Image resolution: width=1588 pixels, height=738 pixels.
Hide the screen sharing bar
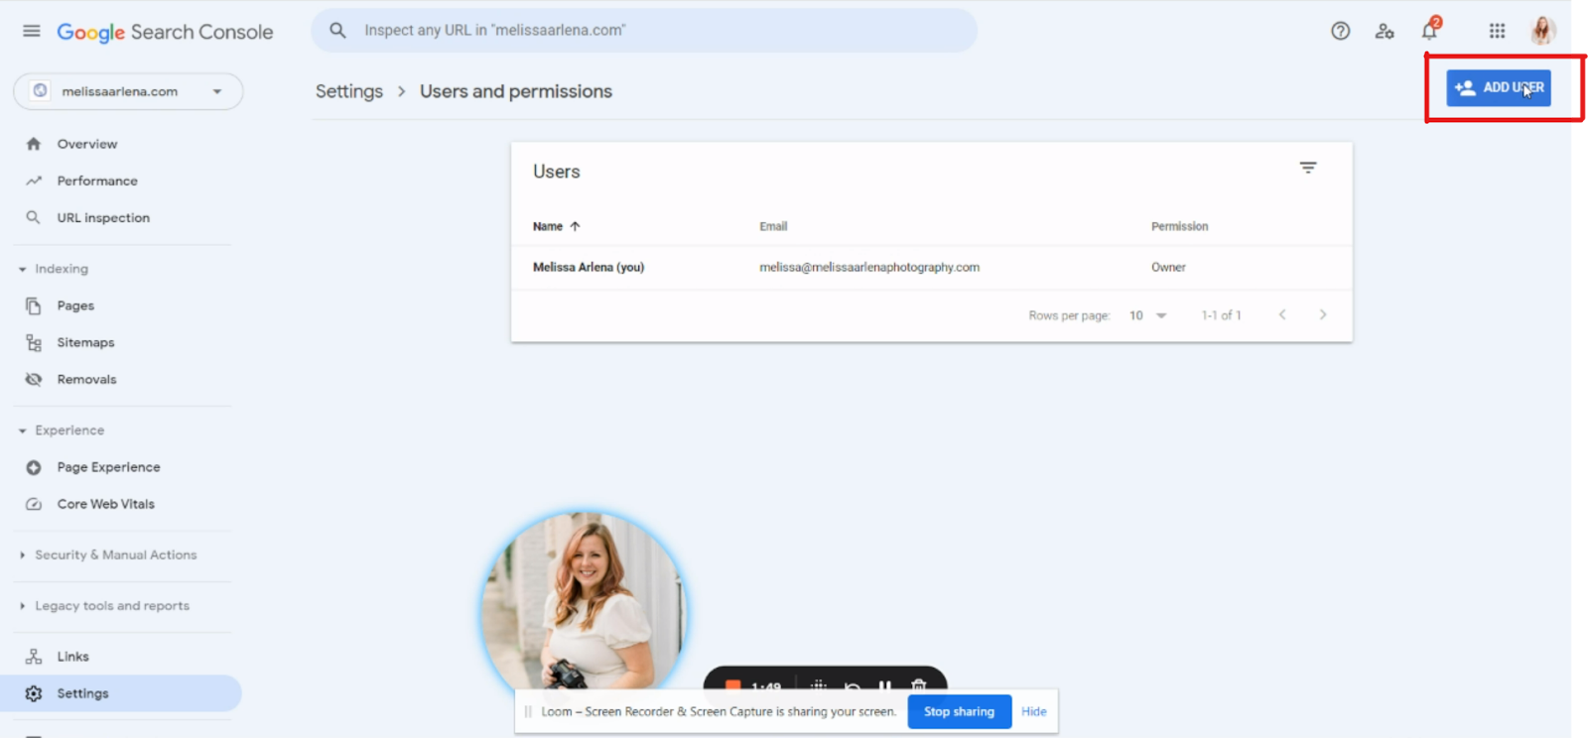point(1033,711)
